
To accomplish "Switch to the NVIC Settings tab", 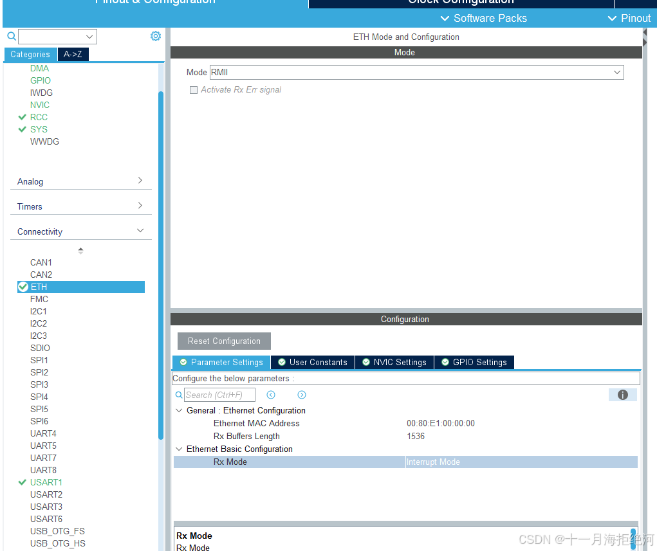I will pos(394,362).
